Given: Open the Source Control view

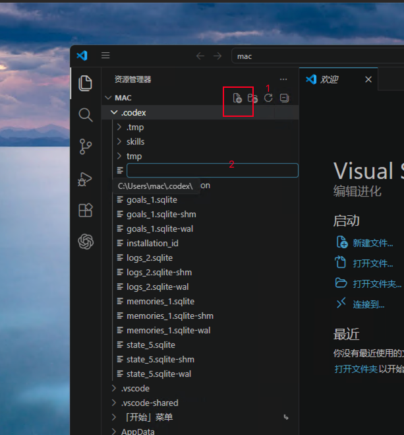Looking at the screenshot, I should pos(85,147).
